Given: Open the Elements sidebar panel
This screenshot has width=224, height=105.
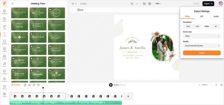Looking at the screenshot, I should click(x=4, y=79).
